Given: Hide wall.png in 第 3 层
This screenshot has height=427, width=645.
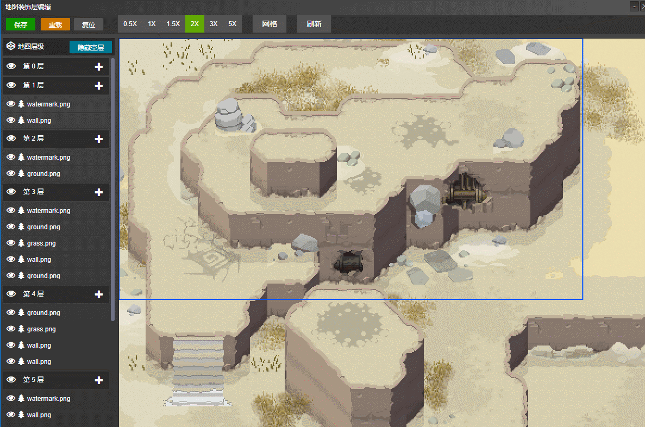Looking at the screenshot, I should point(11,259).
